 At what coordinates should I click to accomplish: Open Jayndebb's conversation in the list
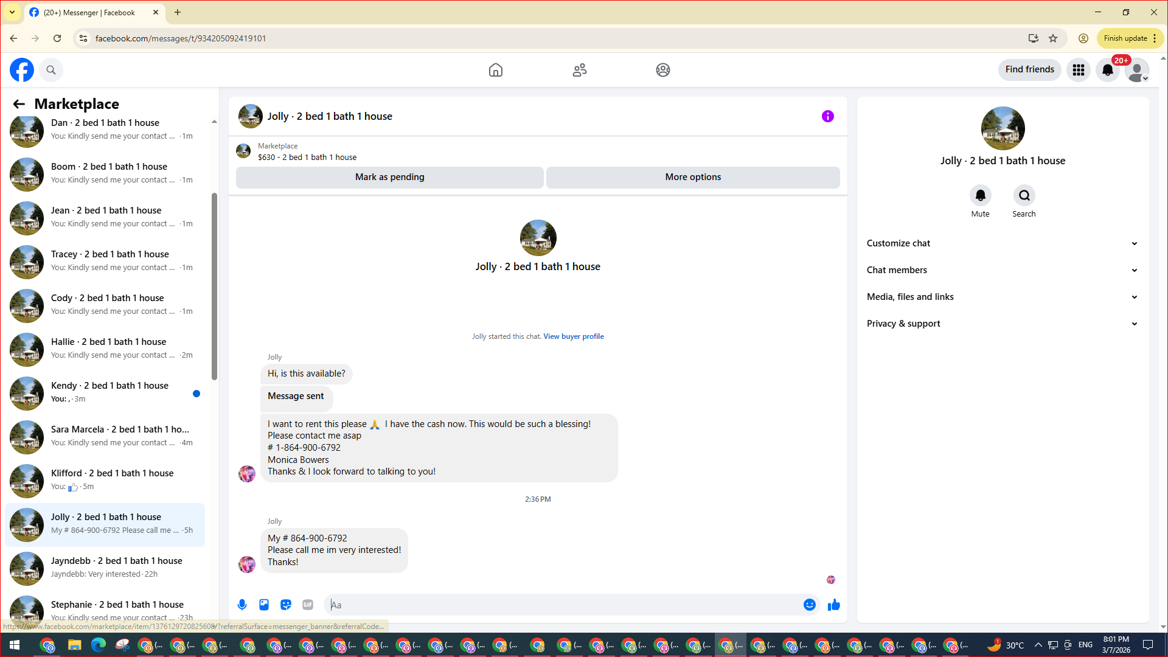pyautogui.click(x=105, y=568)
